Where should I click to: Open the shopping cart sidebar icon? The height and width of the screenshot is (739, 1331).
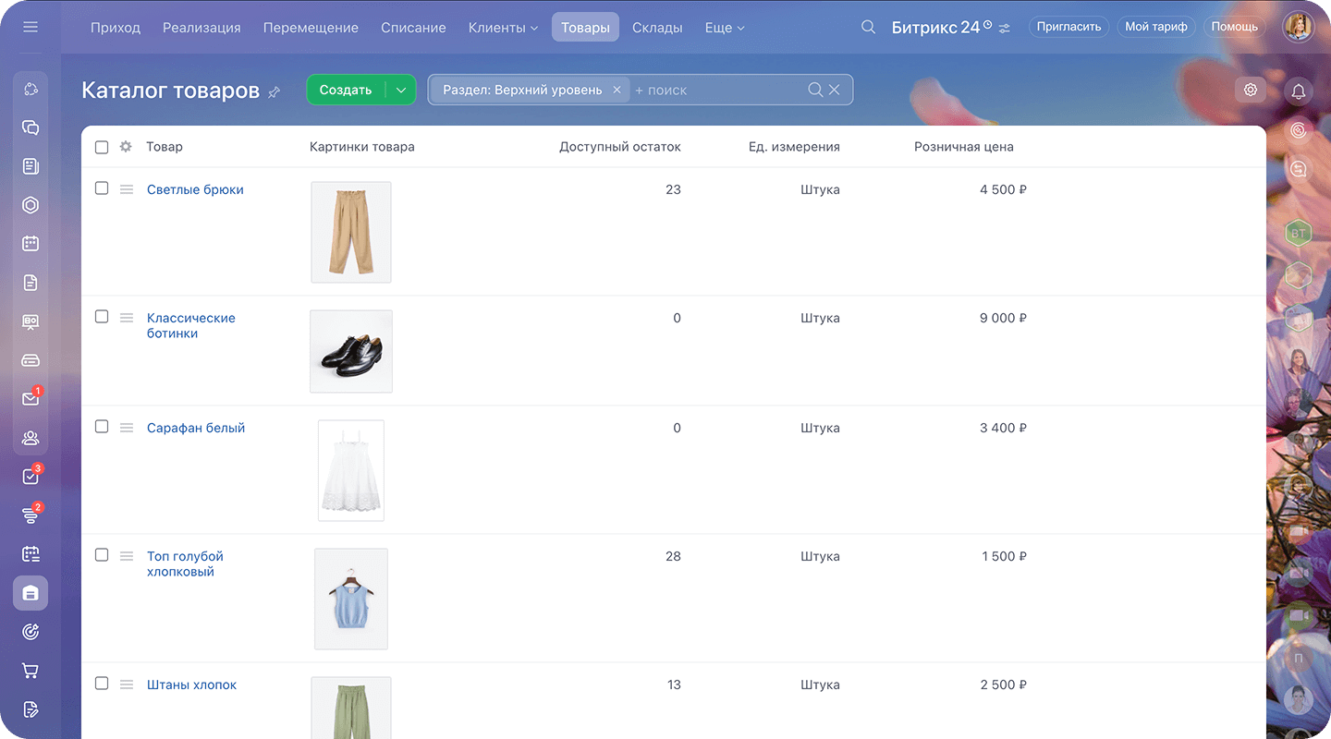[31, 671]
